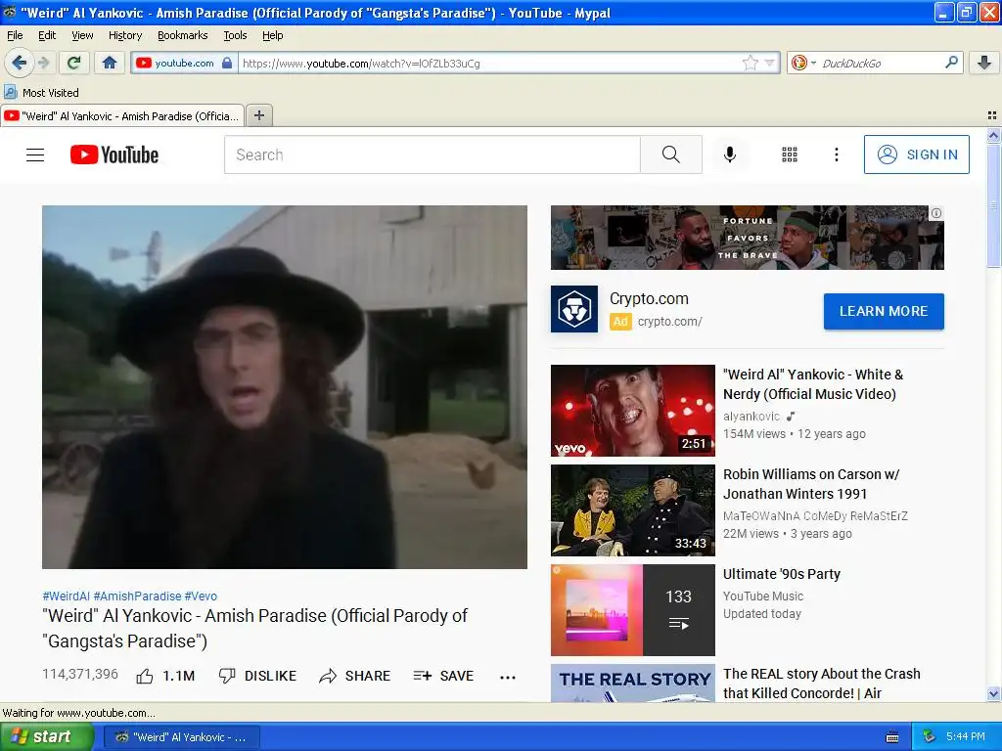This screenshot has height=751, width=1002.
Task: Click the browser forward arrow
Action: click(x=43, y=64)
